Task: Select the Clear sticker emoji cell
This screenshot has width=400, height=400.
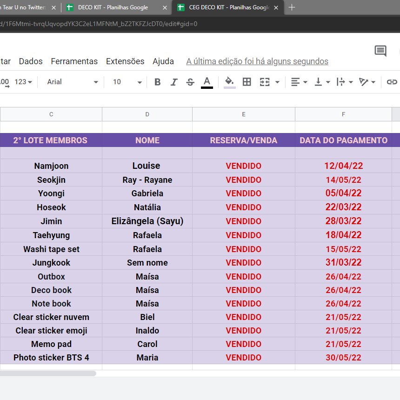Action: (x=51, y=331)
